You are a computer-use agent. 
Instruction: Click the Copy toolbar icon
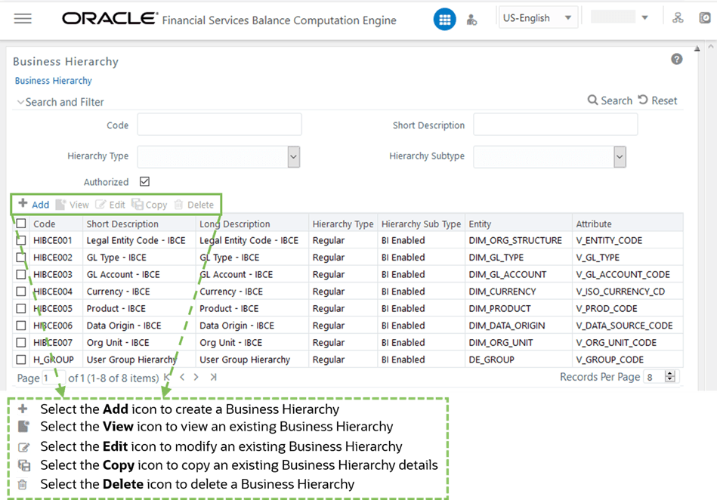coord(150,205)
